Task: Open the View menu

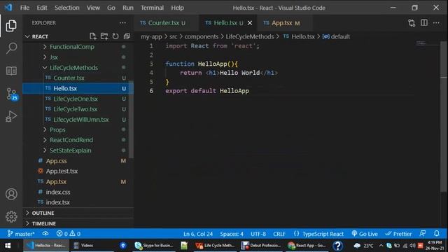Action: [x=93, y=8]
